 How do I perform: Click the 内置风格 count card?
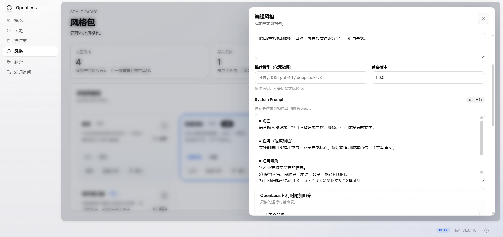(139, 61)
